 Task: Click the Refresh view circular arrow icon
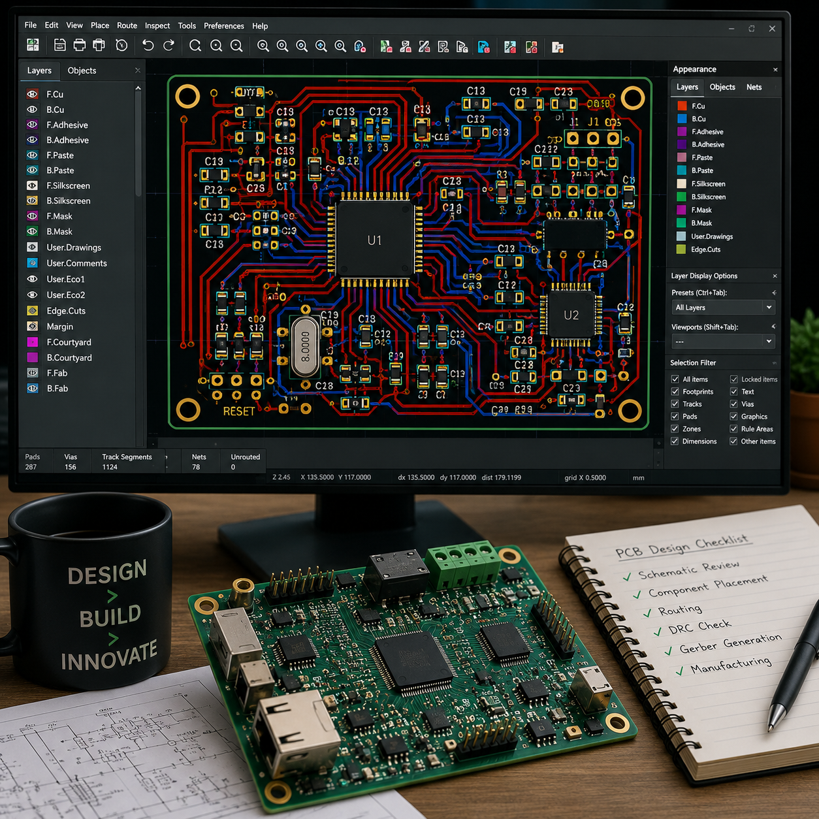[195, 46]
